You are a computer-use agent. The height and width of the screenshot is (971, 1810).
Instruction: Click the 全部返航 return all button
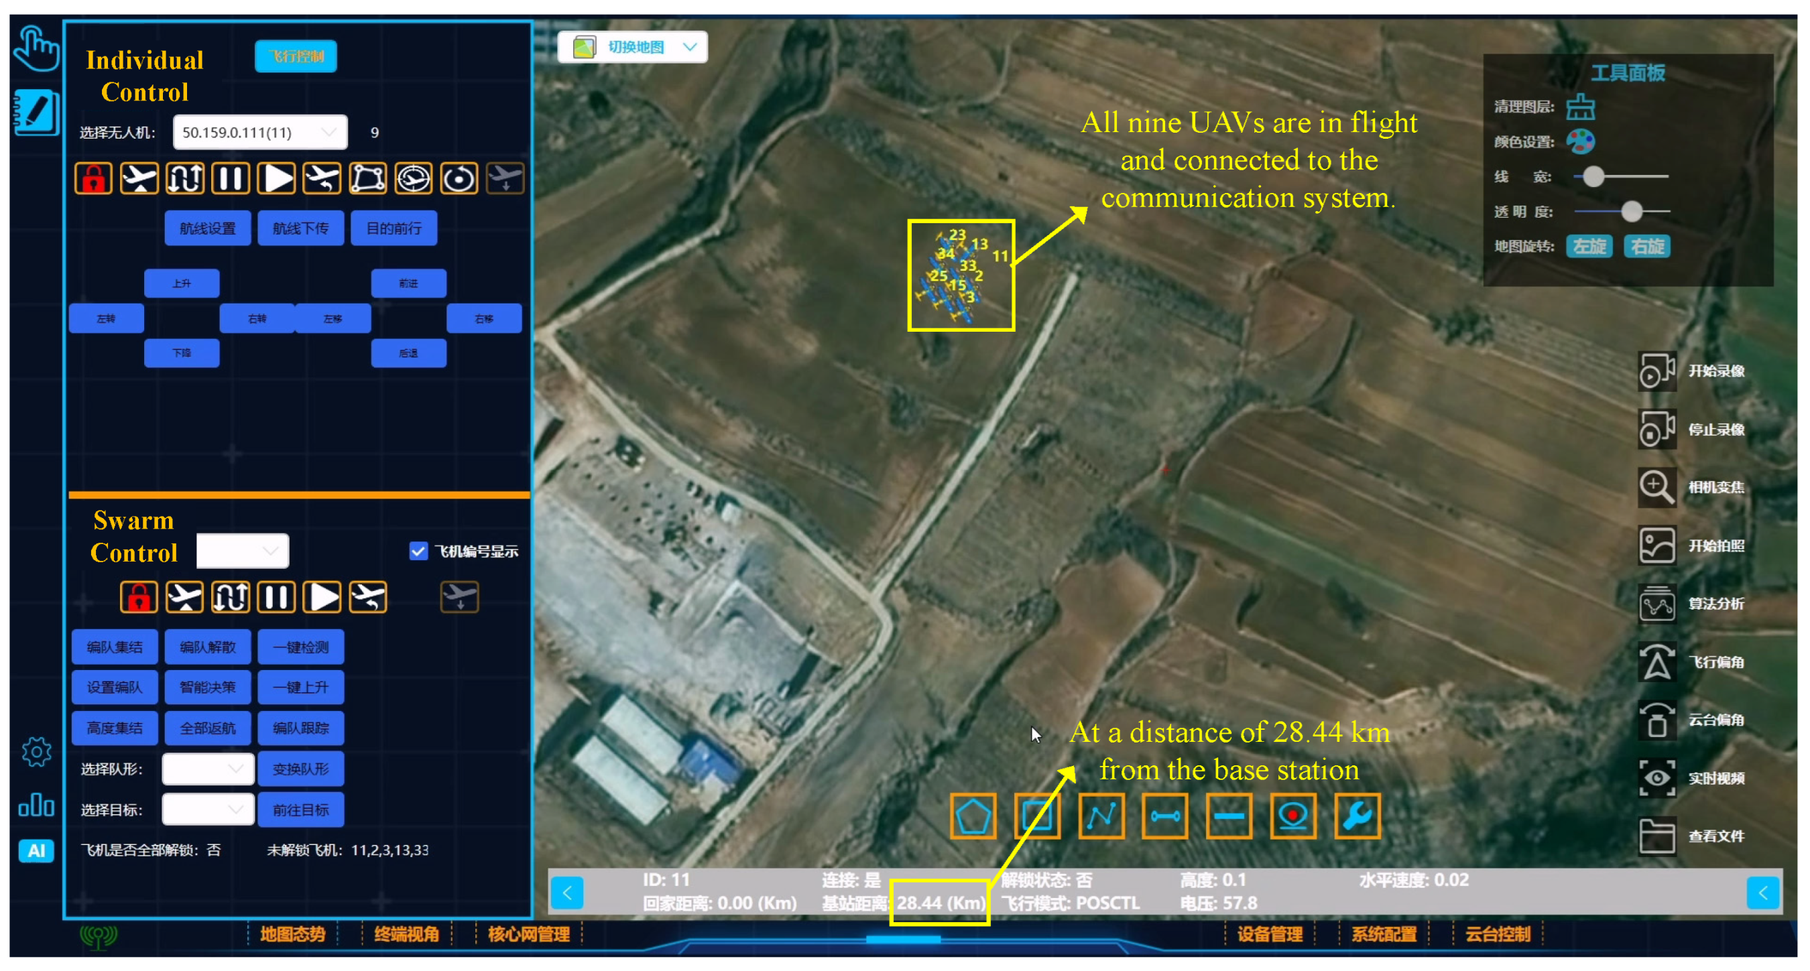click(207, 728)
